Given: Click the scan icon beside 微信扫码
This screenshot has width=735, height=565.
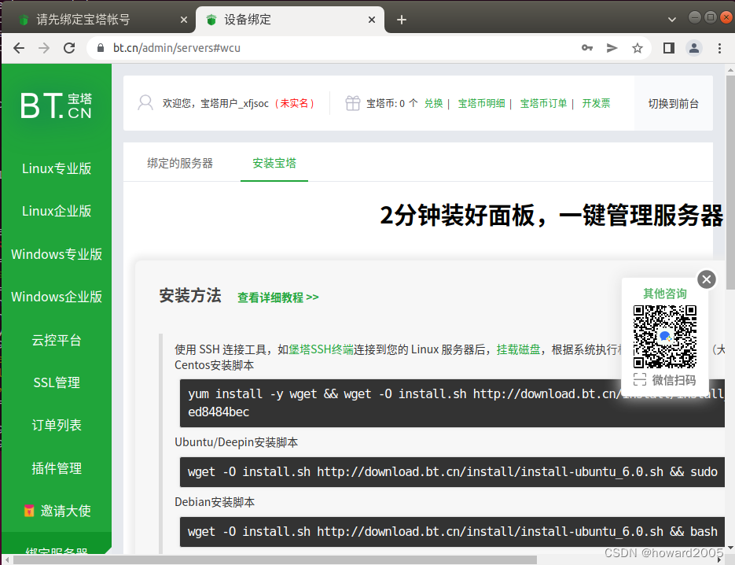Looking at the screenshot, I should tap(640, 379).
